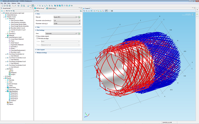The image size is (199, 124).
Task: Click the go-to-source icon beside View dropdown
Action: tap(79, 34)
